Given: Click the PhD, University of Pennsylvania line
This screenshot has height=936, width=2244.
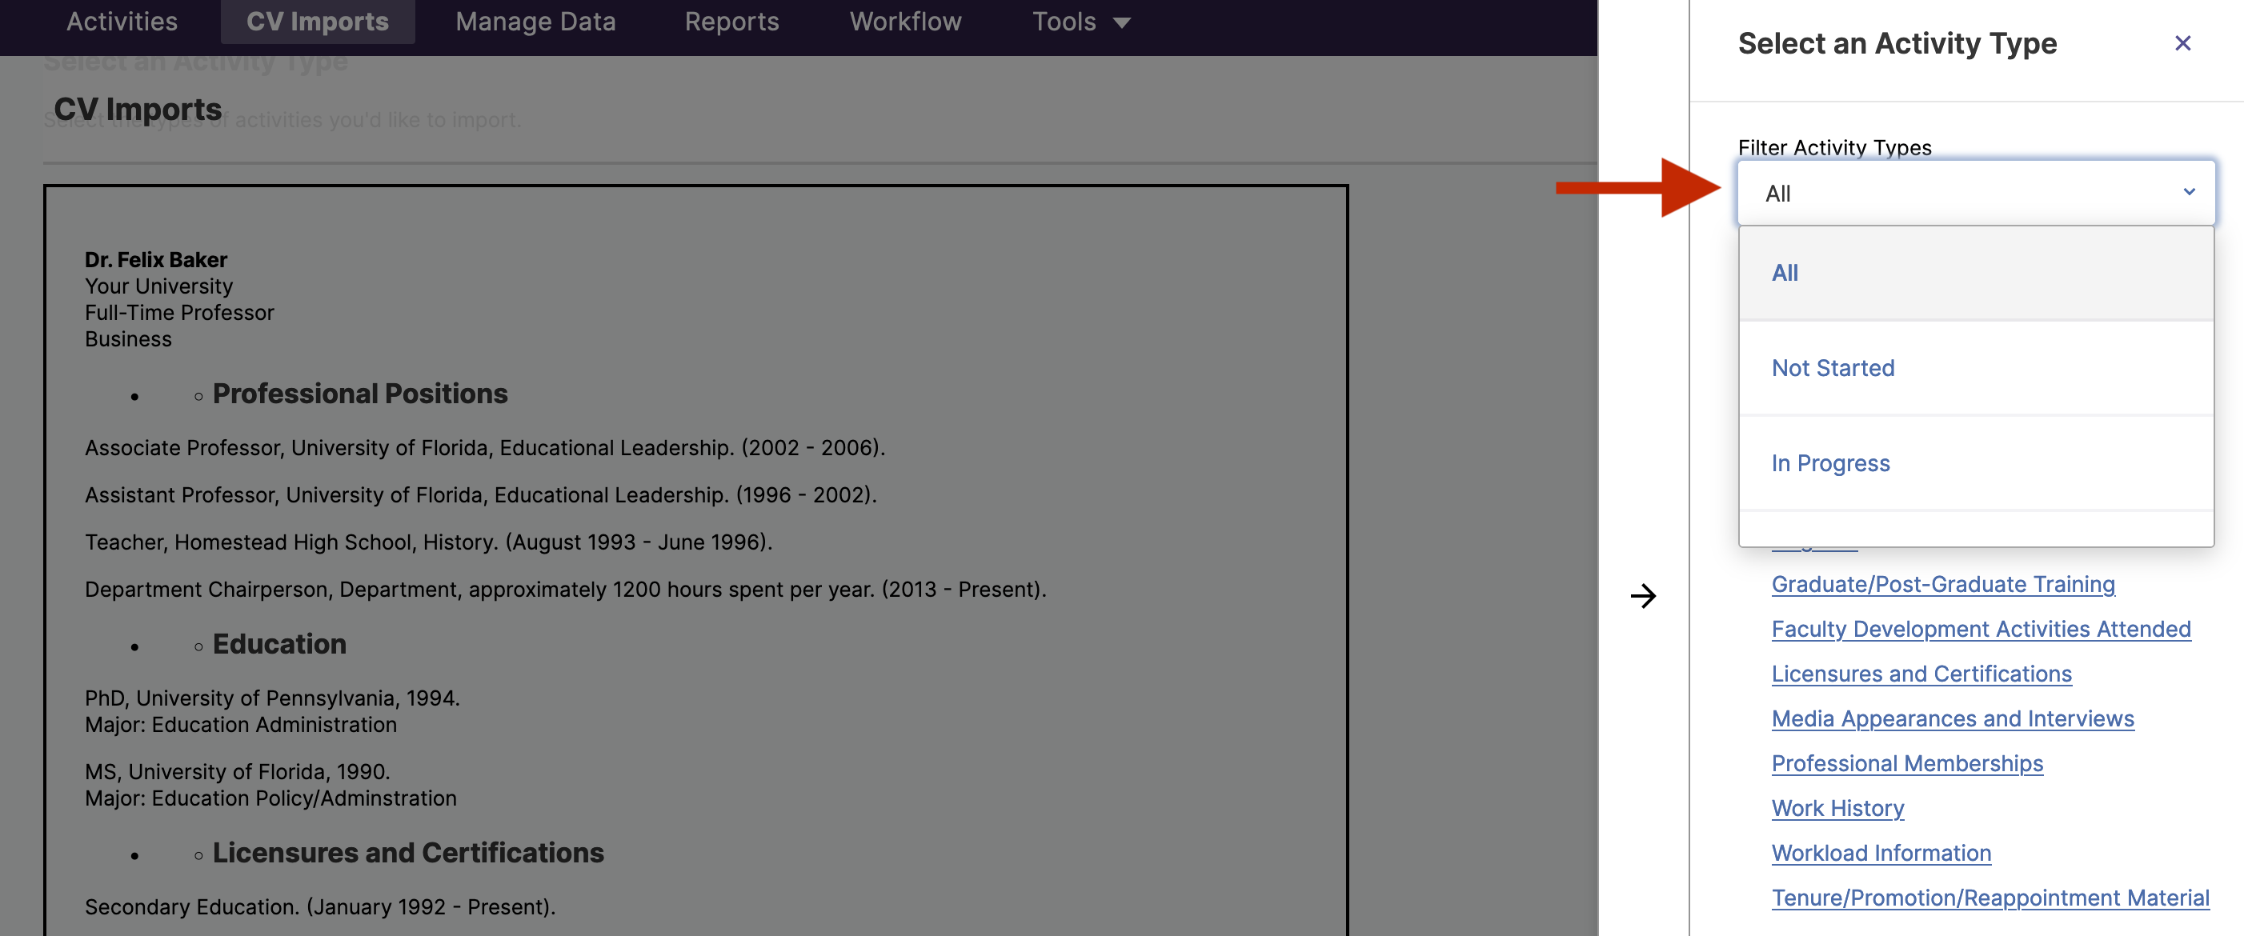Looking at the screenshot, I should pos(272,698).
